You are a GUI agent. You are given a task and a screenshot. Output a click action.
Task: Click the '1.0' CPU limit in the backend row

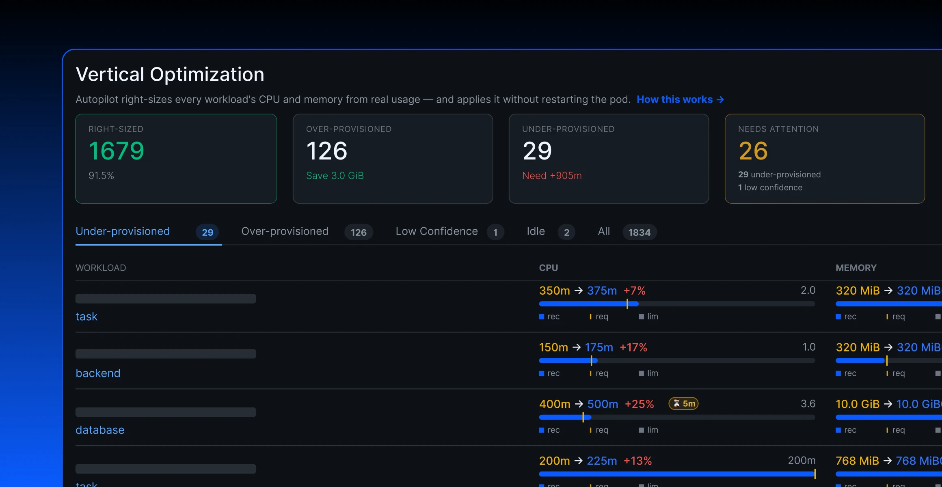[x=808, y=347]
